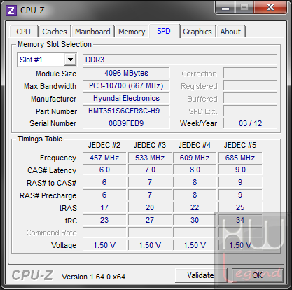Click the serial number 08B9FEB9
Image resolution: width=292 pixels, height=290 pixels.
click(126, 123)
